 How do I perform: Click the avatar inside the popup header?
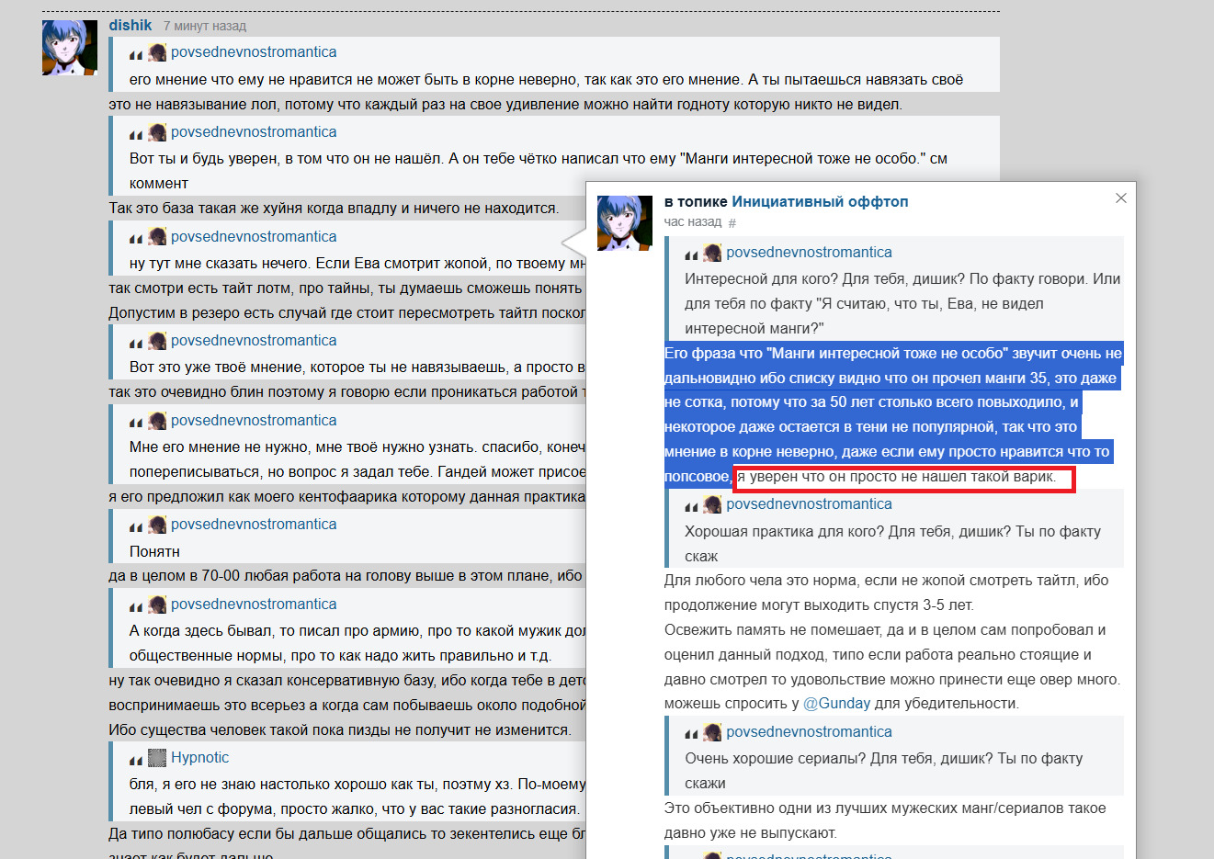(x=625, y=223)
